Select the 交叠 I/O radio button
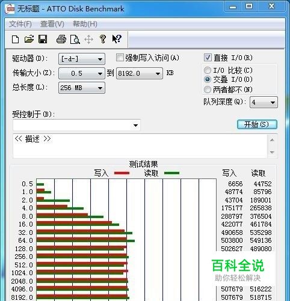 208,79
